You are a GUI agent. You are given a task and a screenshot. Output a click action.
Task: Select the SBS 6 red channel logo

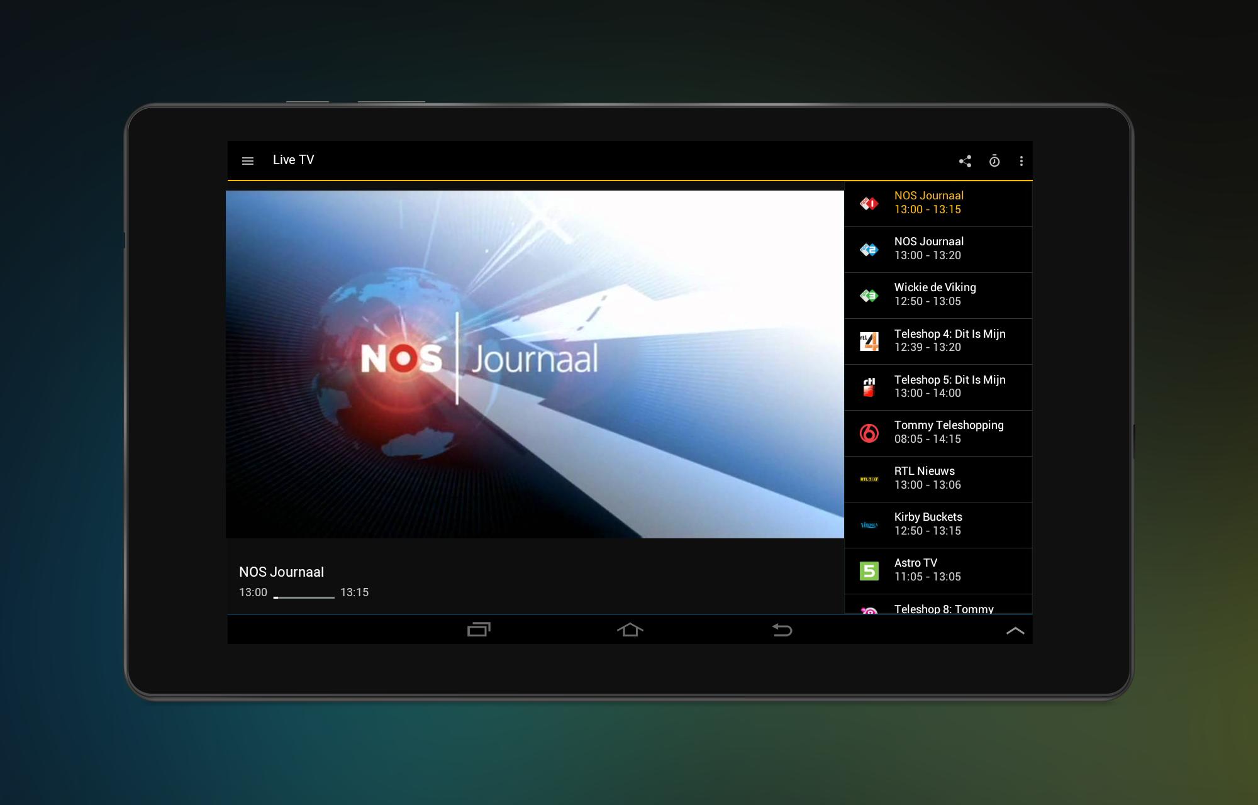click(x=869, y=433)
